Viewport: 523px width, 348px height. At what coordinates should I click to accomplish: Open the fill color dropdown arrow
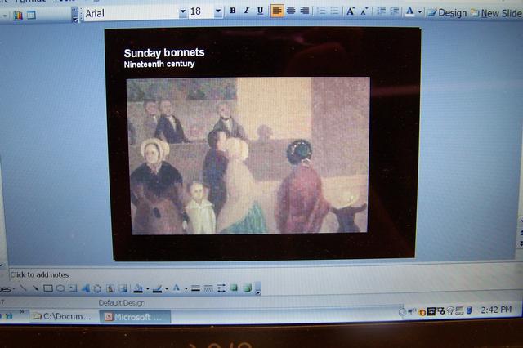coord(147,289)
